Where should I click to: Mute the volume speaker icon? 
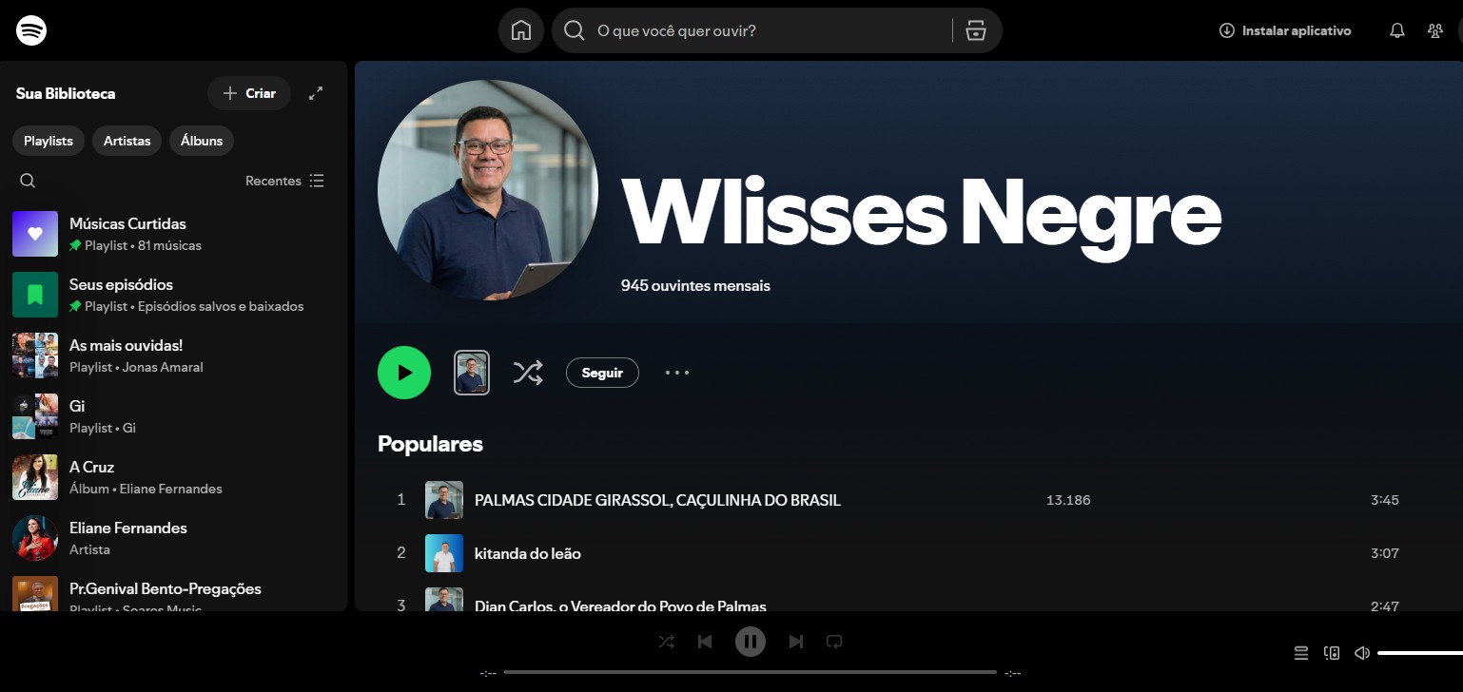click(1362, 653)
